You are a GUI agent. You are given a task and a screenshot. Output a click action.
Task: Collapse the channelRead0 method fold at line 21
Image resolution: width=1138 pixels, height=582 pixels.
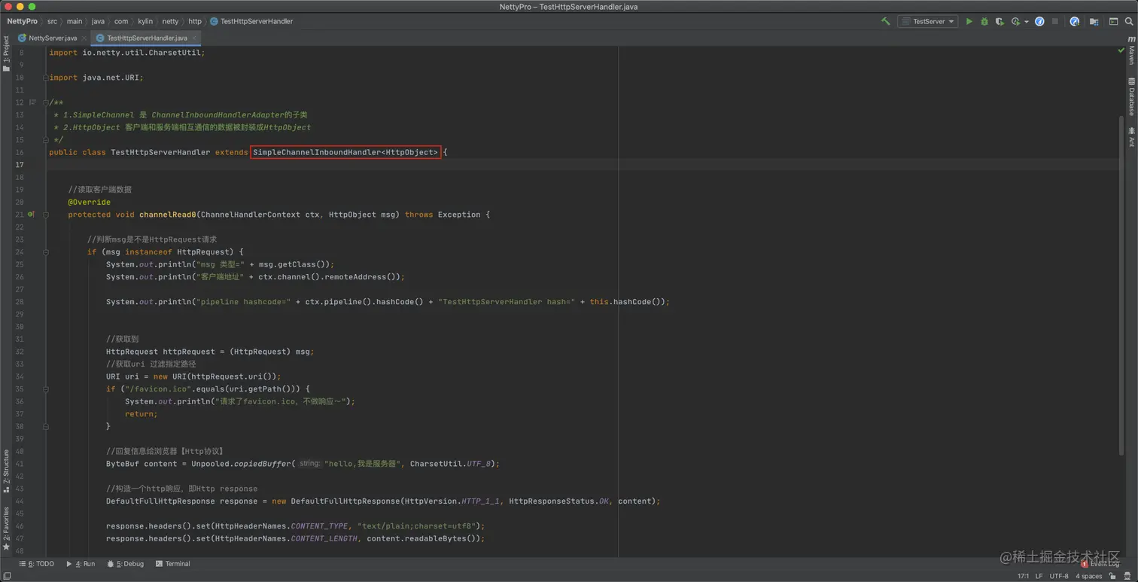pyautogui.click(x=45, y=215)
